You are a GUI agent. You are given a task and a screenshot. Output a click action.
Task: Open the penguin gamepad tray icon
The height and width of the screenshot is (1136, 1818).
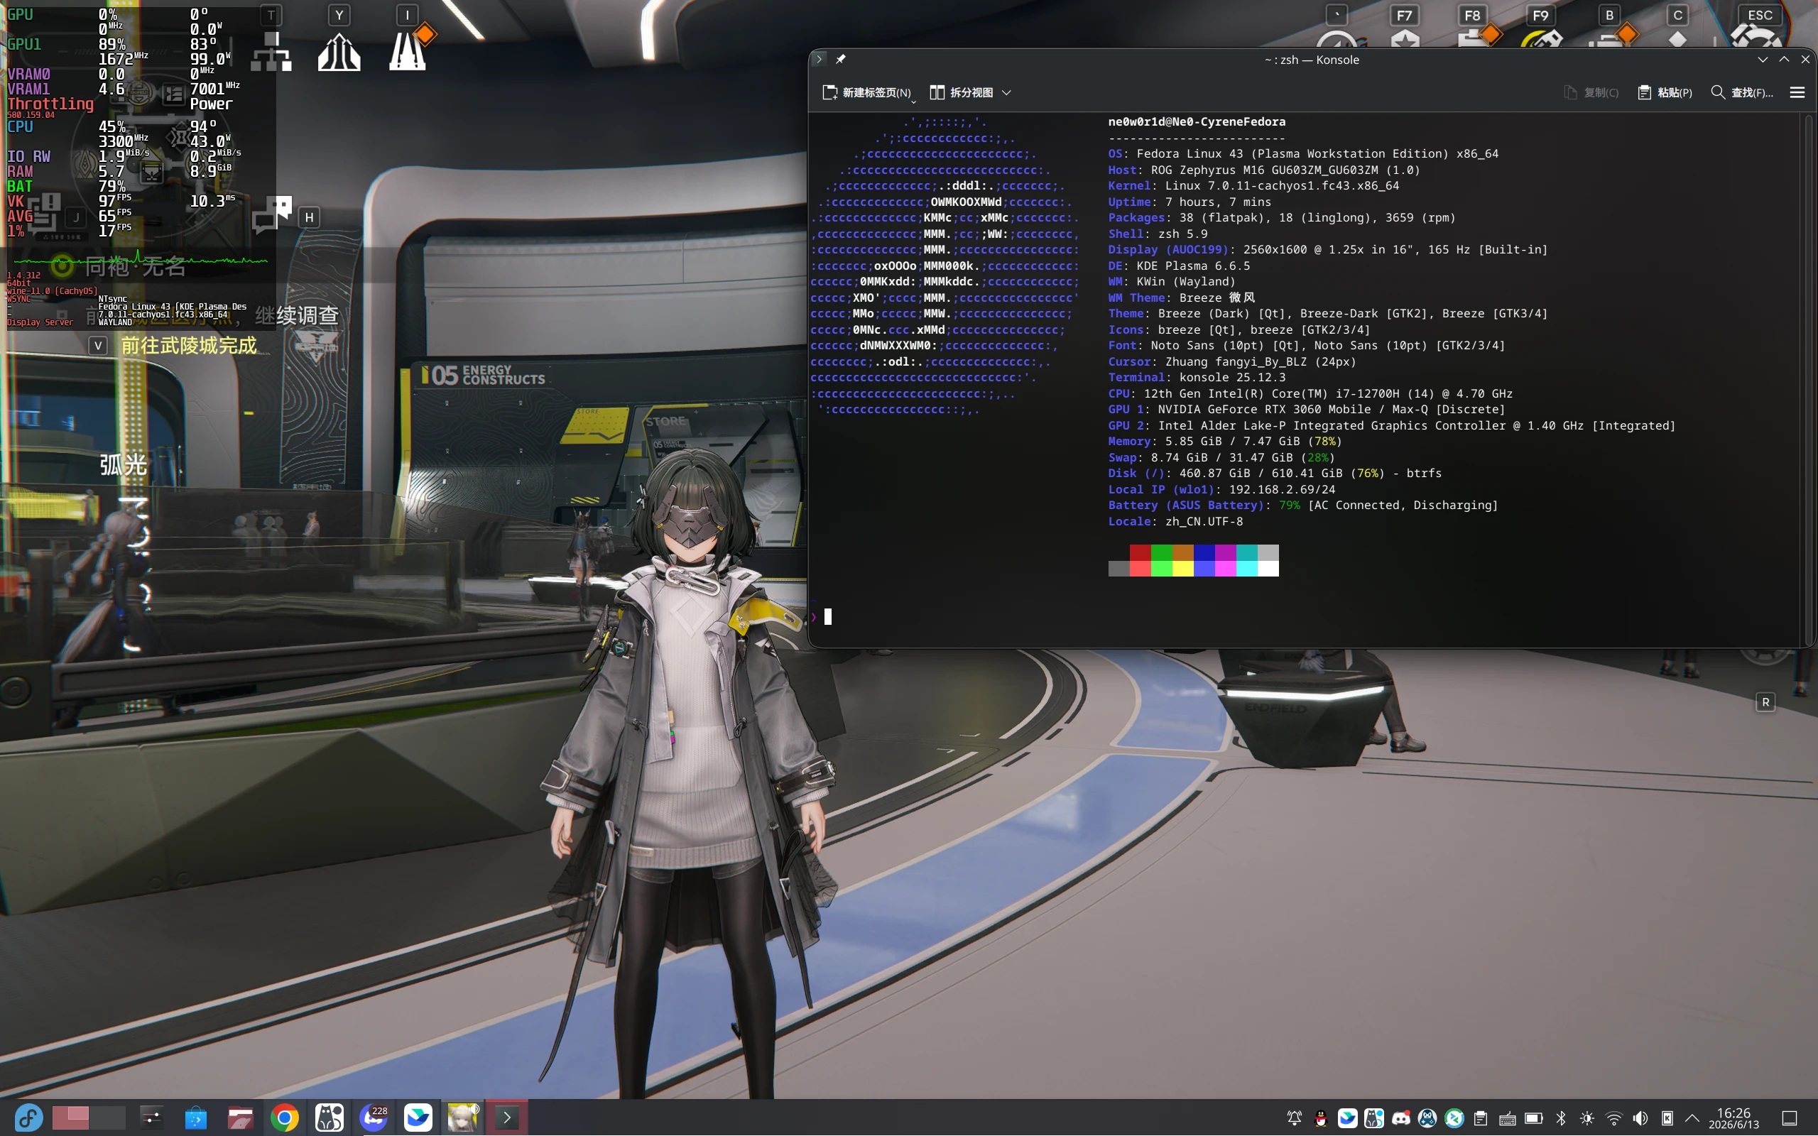pos(1427,1118)
